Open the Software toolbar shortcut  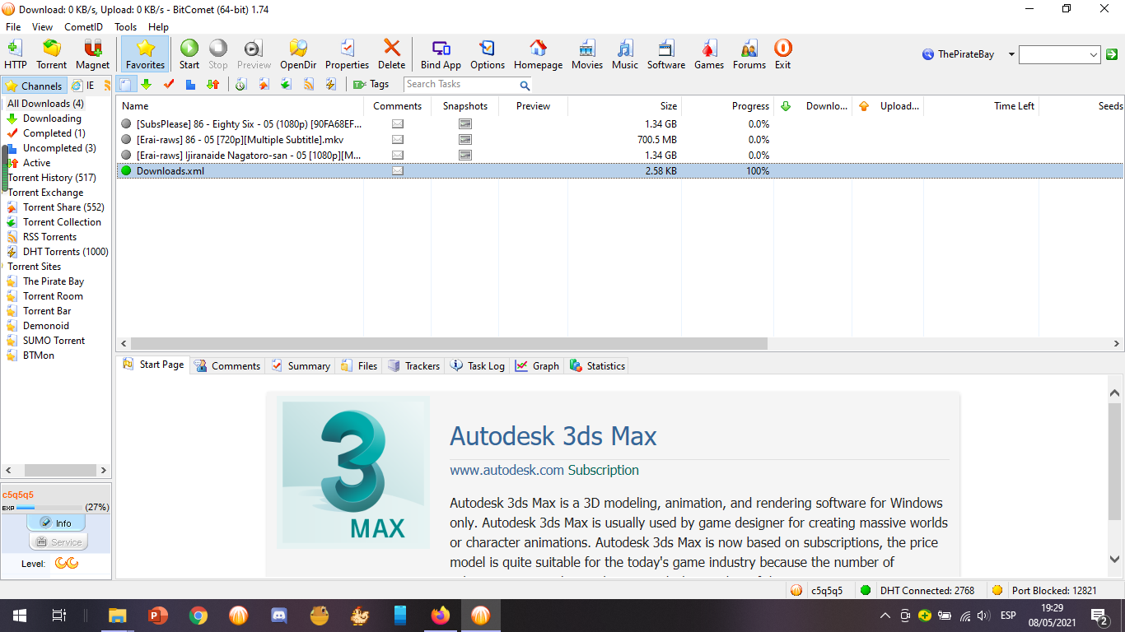pyautogui.click(x=666, y=54)
